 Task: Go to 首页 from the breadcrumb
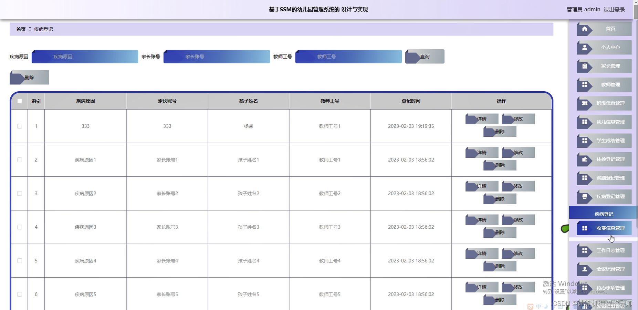pos(21,29)
